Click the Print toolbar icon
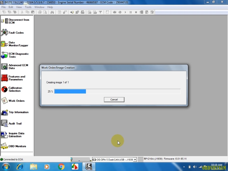This screenshot has width=228, height=171. click(40, 12)
